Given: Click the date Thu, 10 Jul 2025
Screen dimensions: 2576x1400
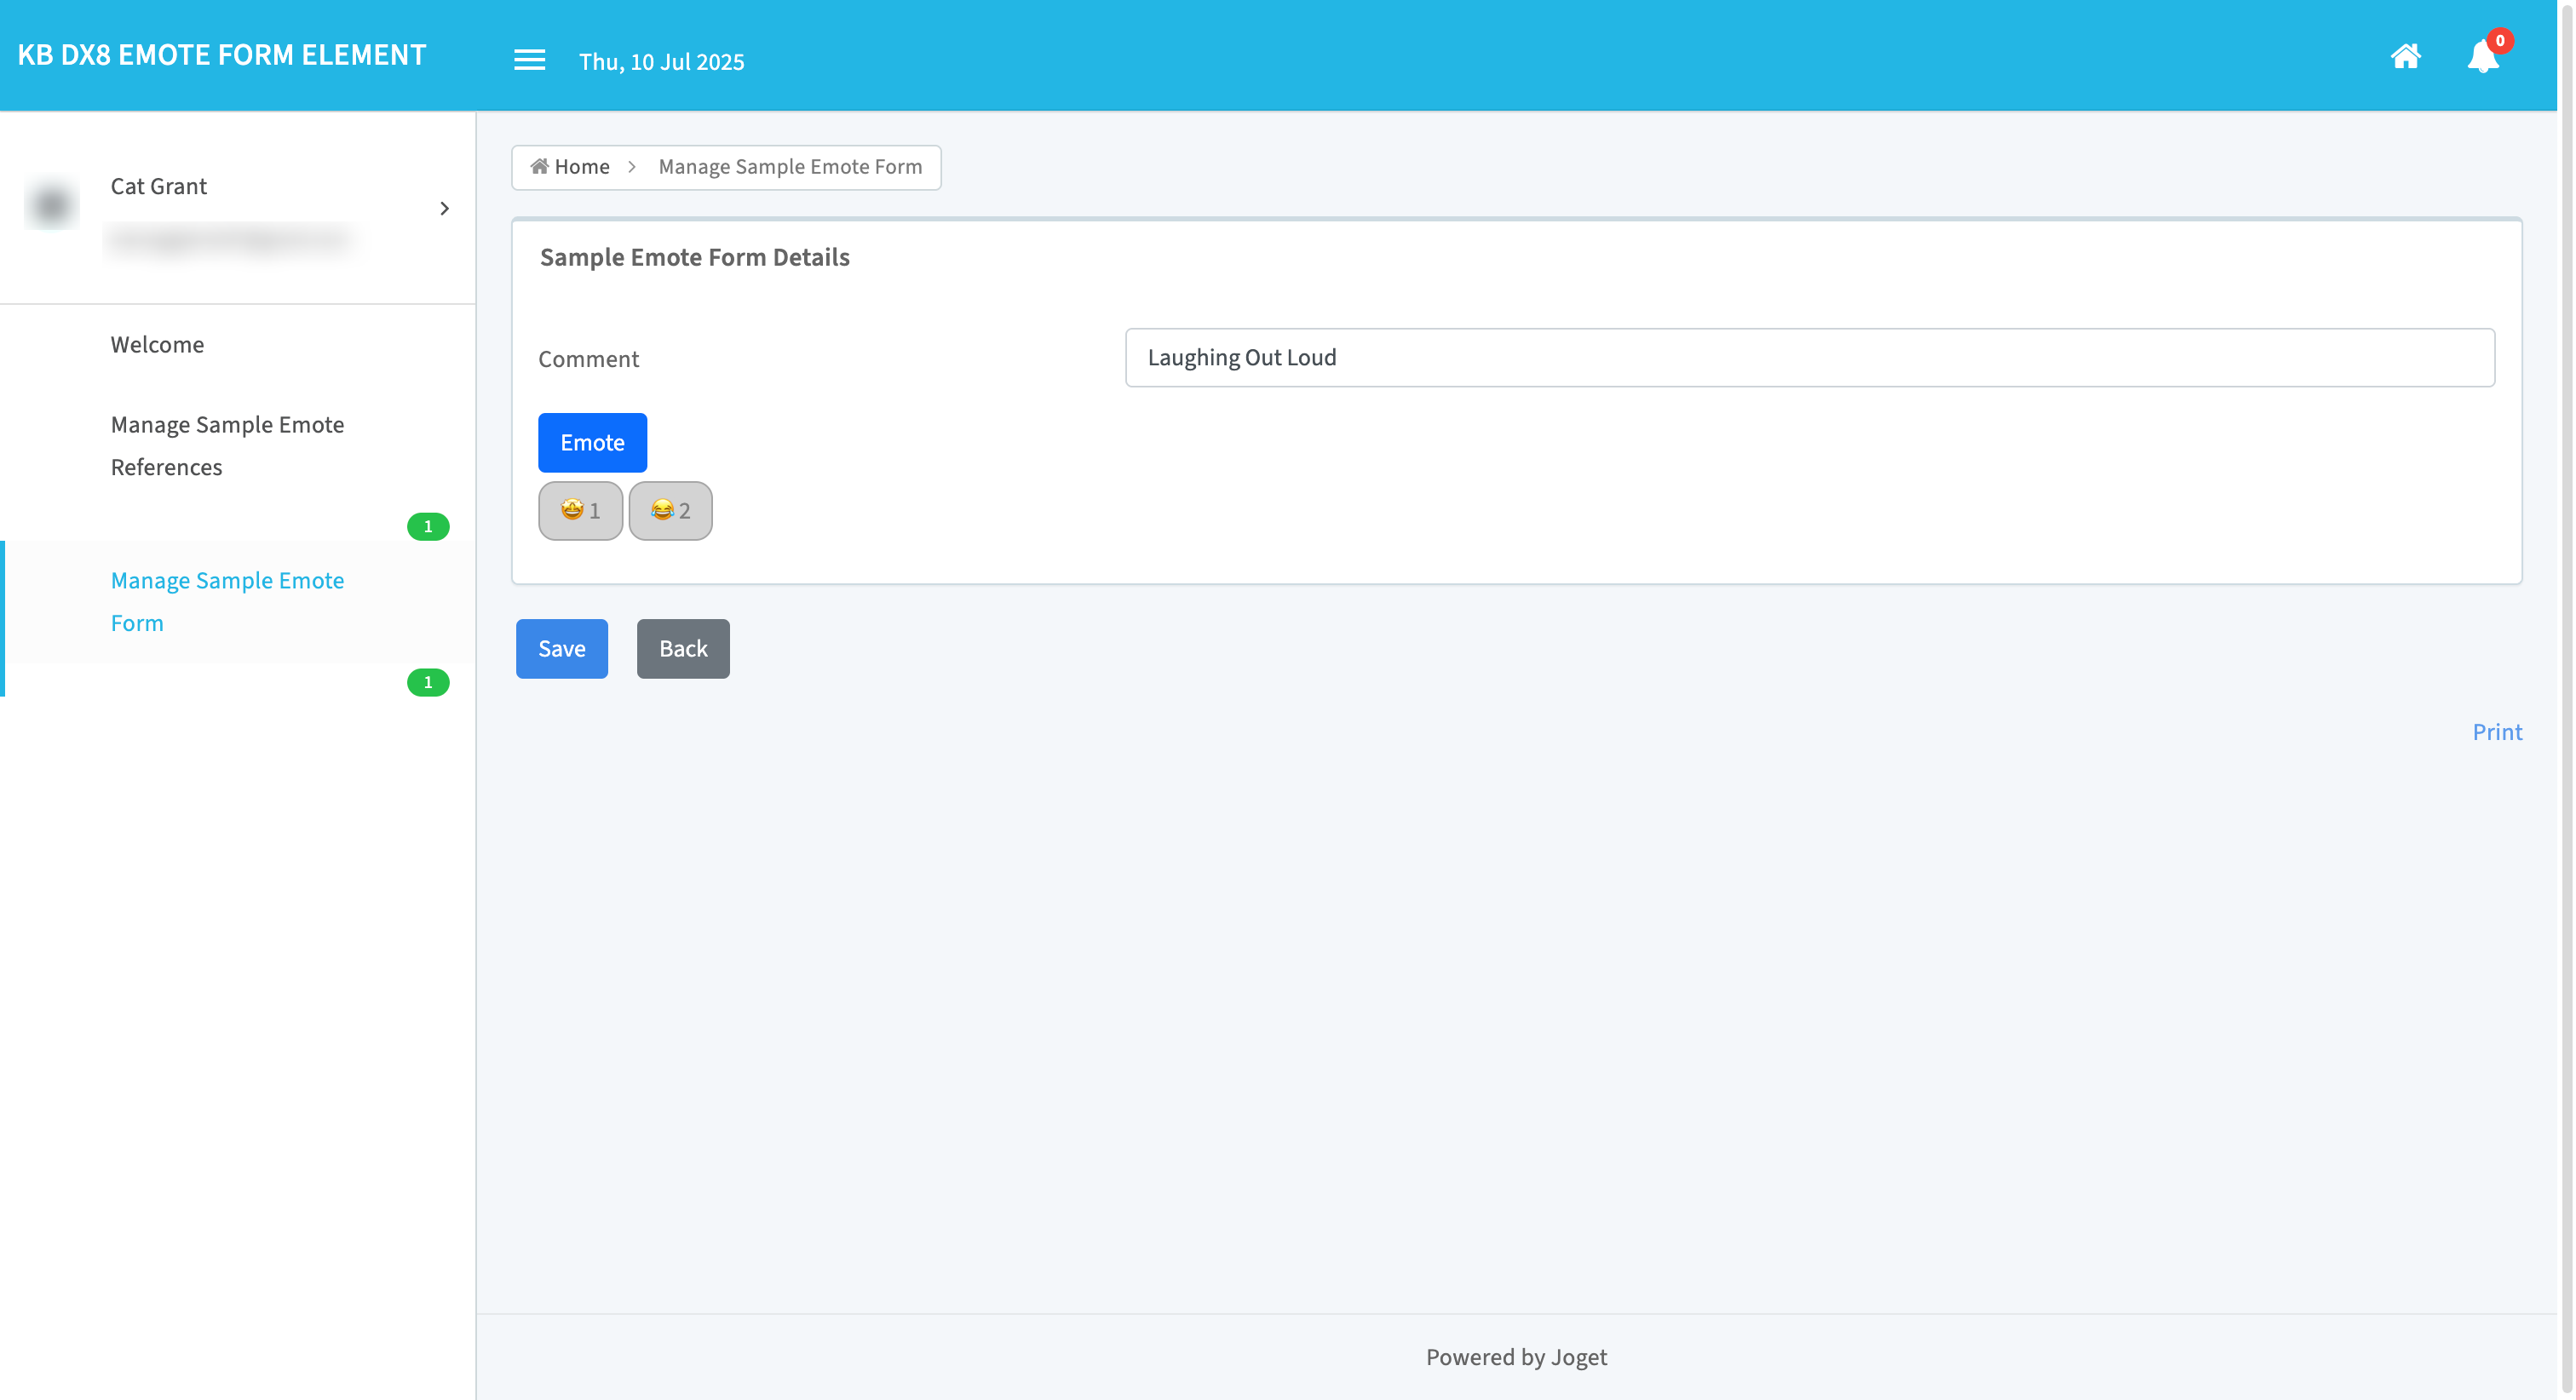Looking at the screenshot, I should click(x=661, y=62).
